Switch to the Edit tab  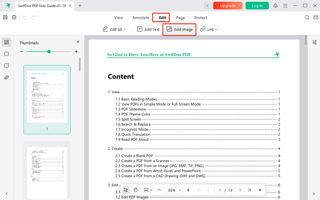(x=163, y=18)
